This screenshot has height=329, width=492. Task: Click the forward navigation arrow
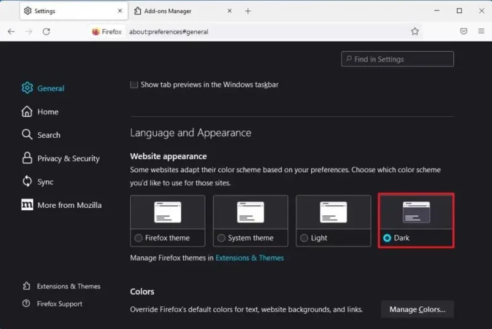tap(28, 31)
